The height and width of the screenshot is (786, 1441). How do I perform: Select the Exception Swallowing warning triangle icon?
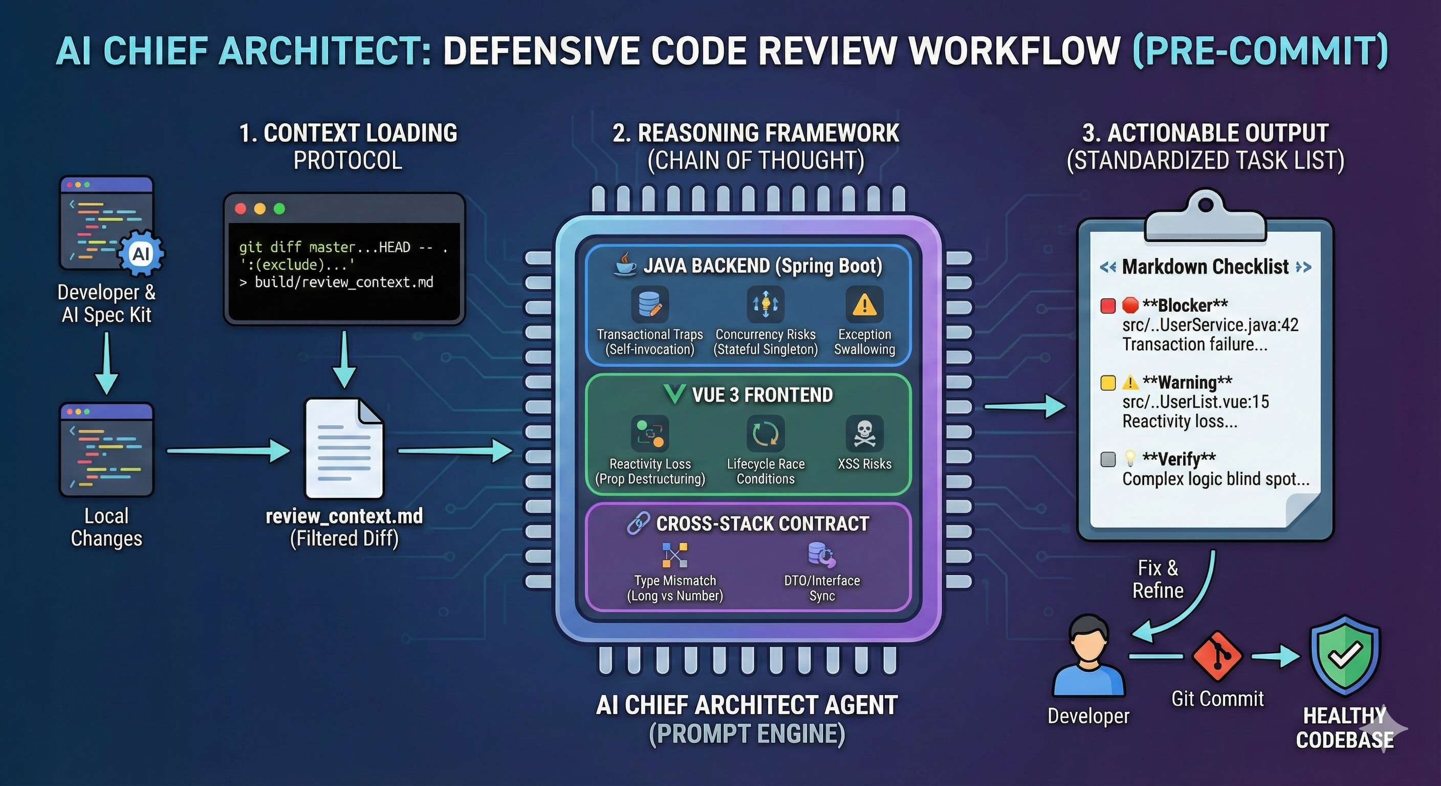pos(864,305)
